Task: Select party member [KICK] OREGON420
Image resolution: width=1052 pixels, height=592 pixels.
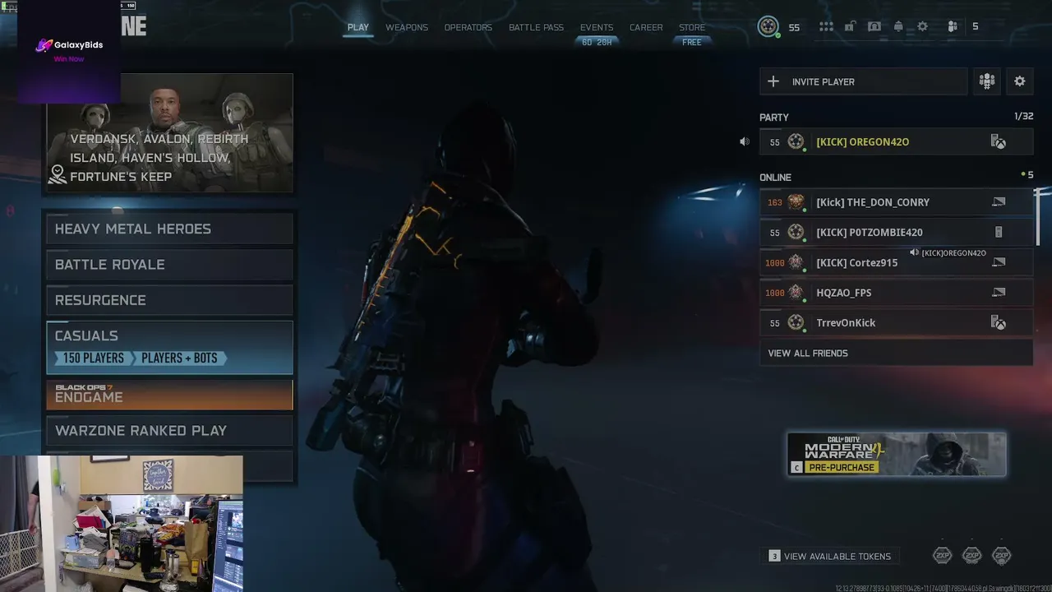Action: (896, 141)
